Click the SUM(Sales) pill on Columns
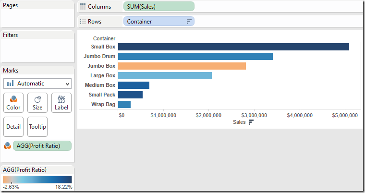The height and width of the screenshot is (193, 365). (158, 7)
